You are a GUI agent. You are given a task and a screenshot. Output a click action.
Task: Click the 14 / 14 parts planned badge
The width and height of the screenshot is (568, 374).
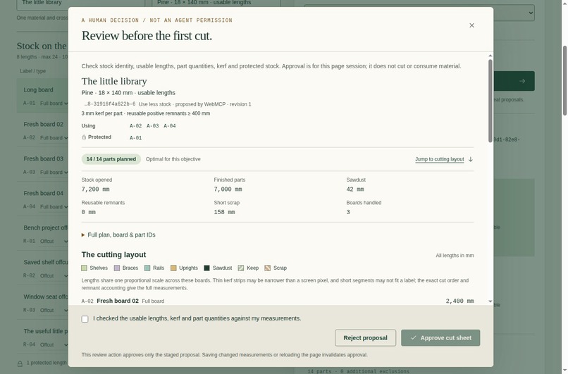click(111, 159)
